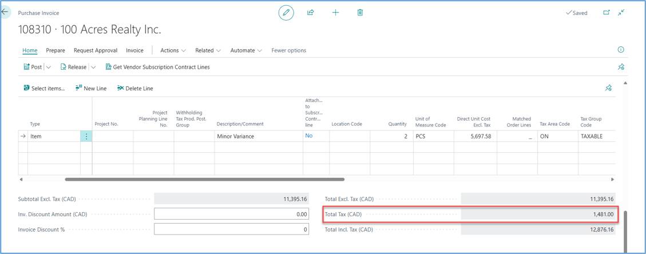The image size is (646, 254).
Task: Open the info FactBox icon
Action: (621, 50)
